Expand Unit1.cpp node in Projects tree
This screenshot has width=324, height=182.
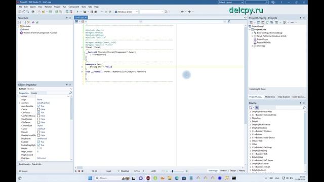pos(252,46)
